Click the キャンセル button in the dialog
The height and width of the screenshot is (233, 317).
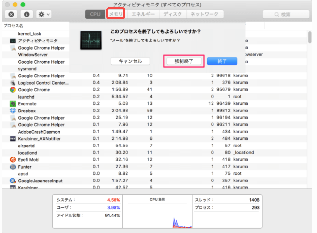click(130, 61)
